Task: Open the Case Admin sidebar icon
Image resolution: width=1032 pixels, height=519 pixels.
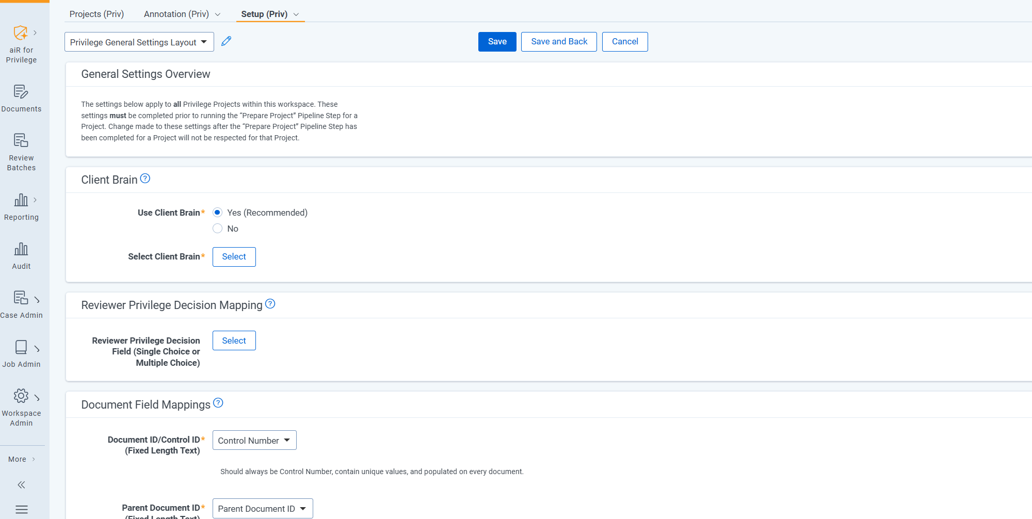Action: 21,298
